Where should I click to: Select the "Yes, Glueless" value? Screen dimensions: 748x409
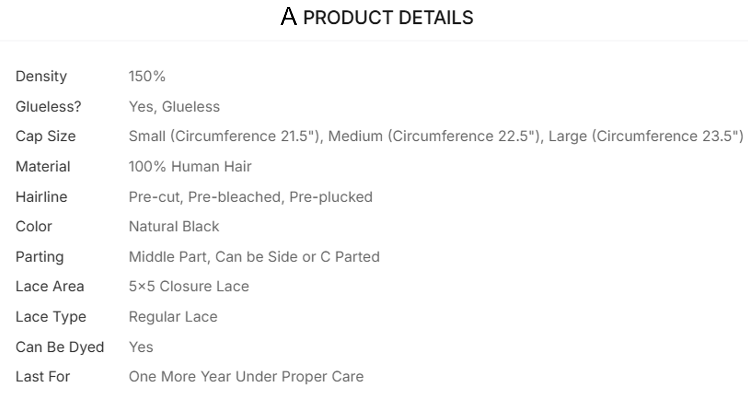(x=174, y=107)
